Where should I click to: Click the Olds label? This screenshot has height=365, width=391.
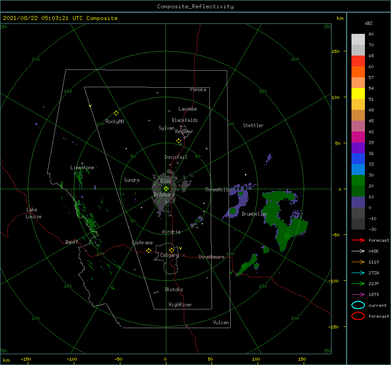166,181
